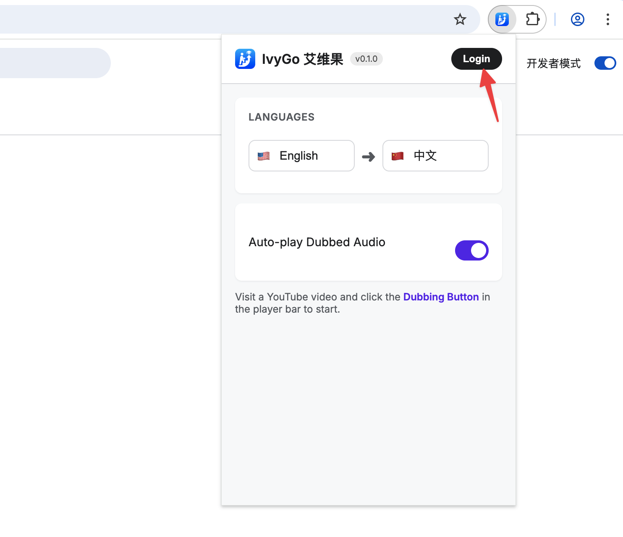Open the Chrome three-dot menu

pyautogui.click(x=607, y=19)
